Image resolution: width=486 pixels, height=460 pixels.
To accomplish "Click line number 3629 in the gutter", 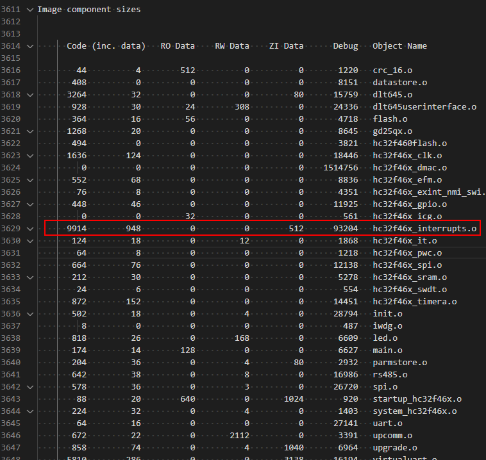I will [11, 228].
